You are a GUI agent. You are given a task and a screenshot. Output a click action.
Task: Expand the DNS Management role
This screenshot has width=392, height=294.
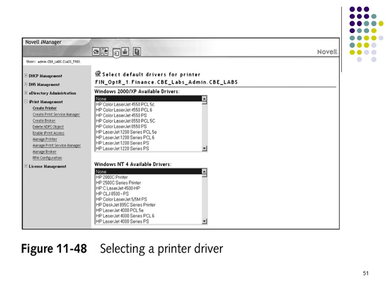[26, 84]
